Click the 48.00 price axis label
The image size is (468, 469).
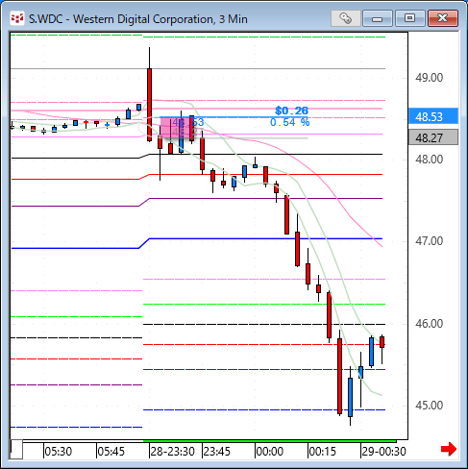pyautogui.click(x=429, y=160)
